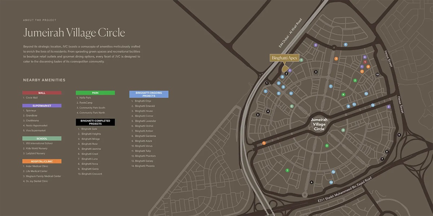Select blue ongoing-project marker 14 inside the circle

[x=333, y=172]
